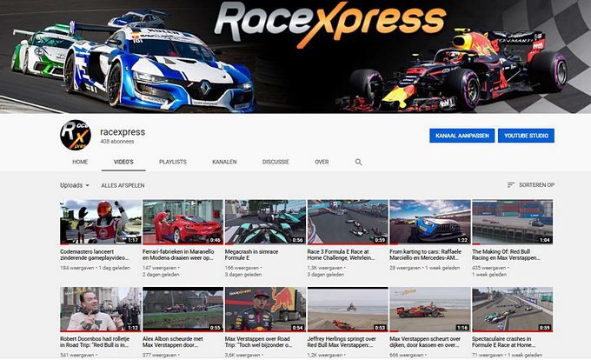Click the Sorteren op sort icon
This screenshot has width=591, height=360.
click(x=511, y=185)
